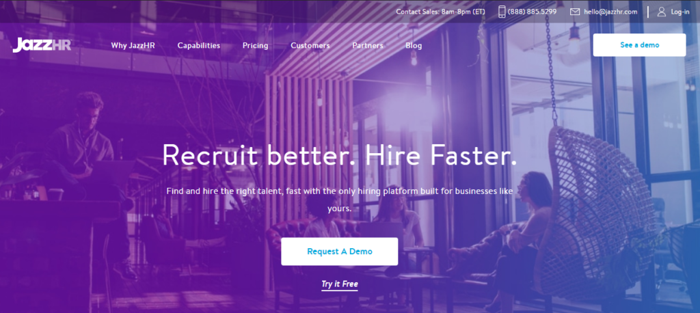Click the Recruit better. Hire Faster. headline
The width and height of the screenshot is (700, 313).
coord(339,156)
